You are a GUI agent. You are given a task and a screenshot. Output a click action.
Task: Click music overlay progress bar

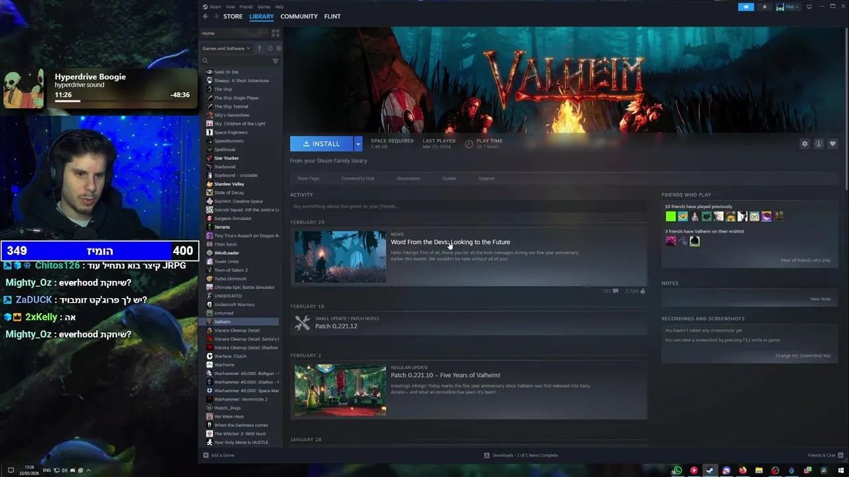tap(123, 101)
